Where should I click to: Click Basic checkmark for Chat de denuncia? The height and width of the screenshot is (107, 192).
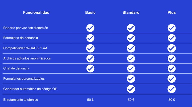90,68
